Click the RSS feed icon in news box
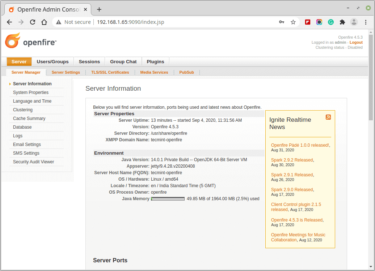This screenshot has width=375, height=271. [328, 117]
